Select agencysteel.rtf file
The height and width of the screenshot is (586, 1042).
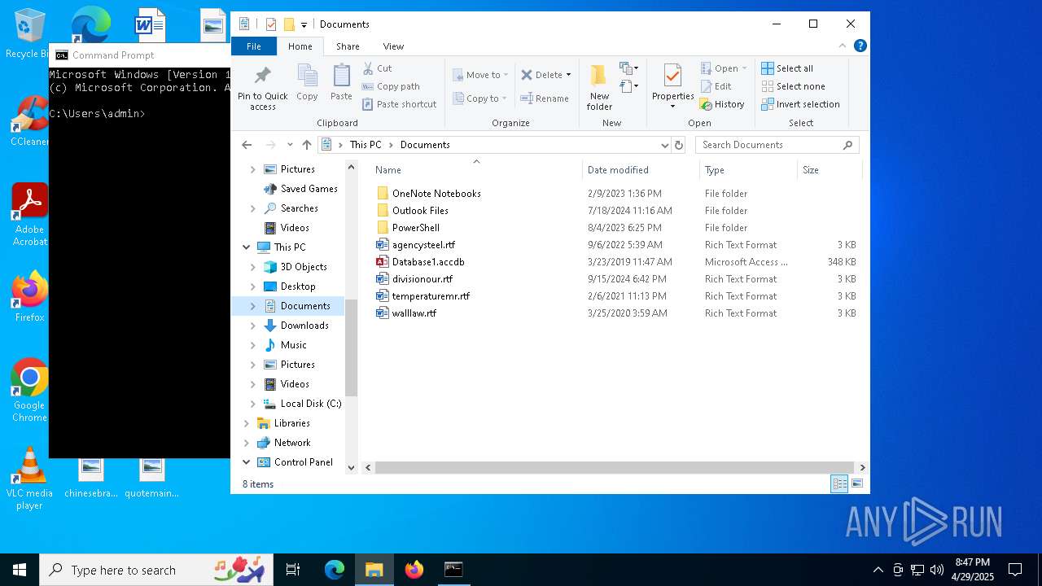pyautogui.click(x=423, y=245)
